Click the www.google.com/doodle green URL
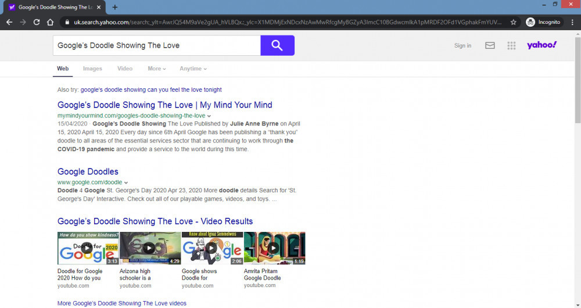581x308 pixels. [89, 182]
